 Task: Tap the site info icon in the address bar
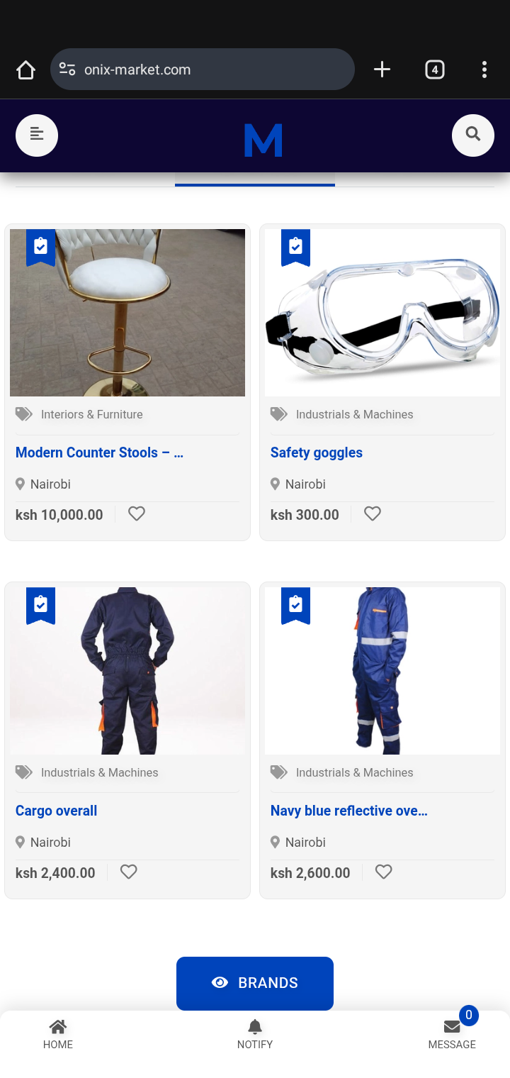point(67,70)
